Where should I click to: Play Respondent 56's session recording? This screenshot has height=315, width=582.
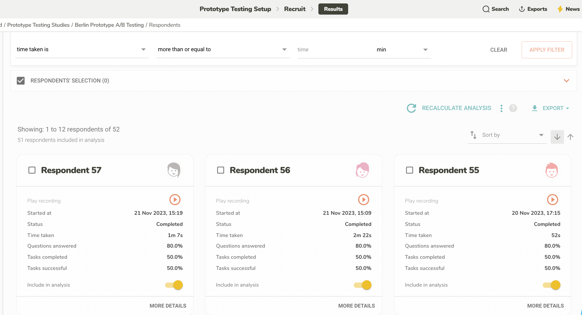(x=364, y=200)
